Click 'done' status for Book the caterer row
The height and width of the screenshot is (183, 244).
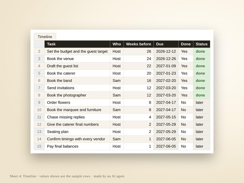[x=202, y=73]
